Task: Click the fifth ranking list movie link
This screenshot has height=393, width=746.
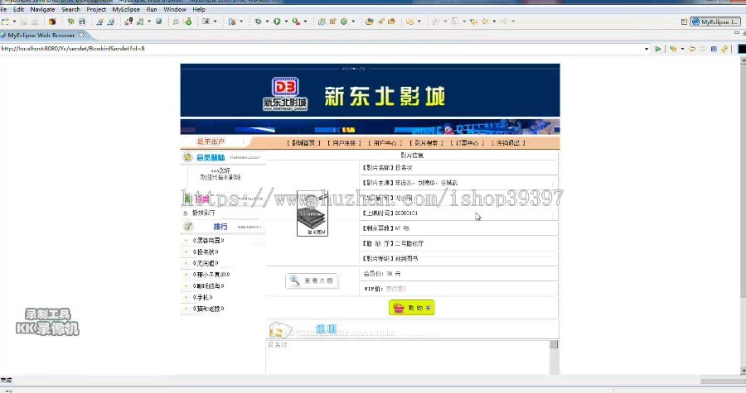Action: pos(208,286)
